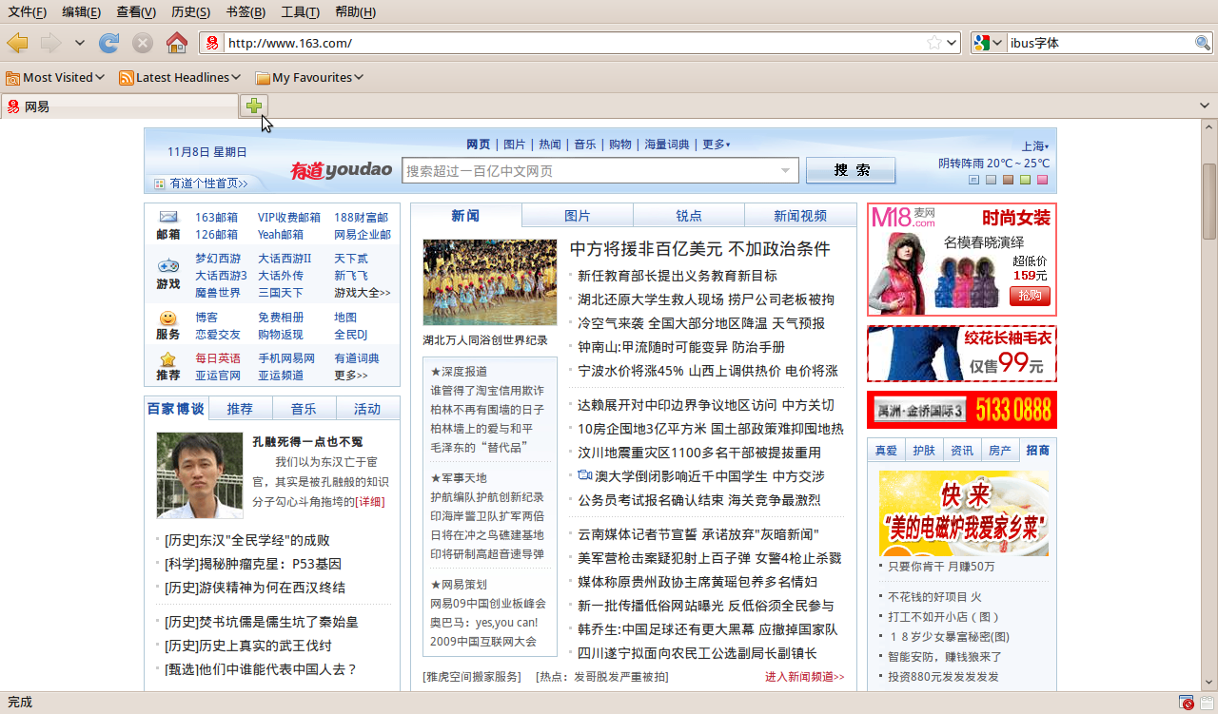The height and width of the screenshot is (714, 1218).
Task: Open the 历史(S) menu
Action: coord(191,11)
